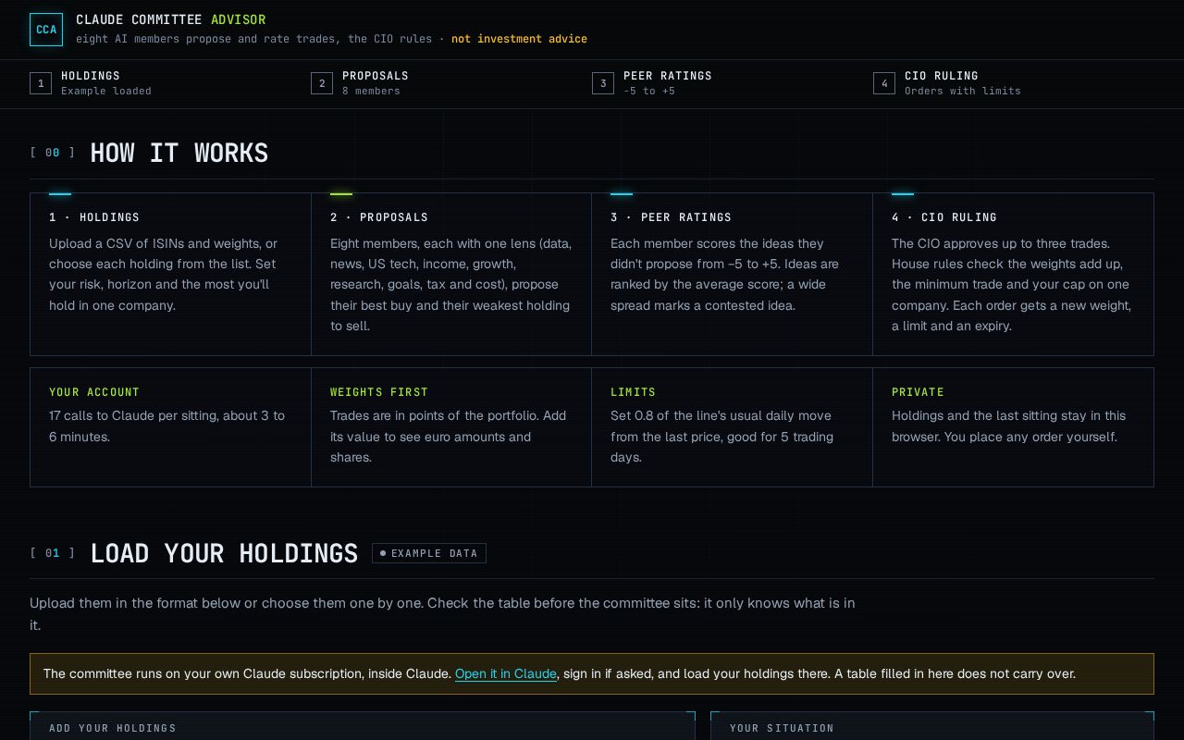
Task: Click the '4 · CIO Ruling' card title
Action: pos(944,217)
